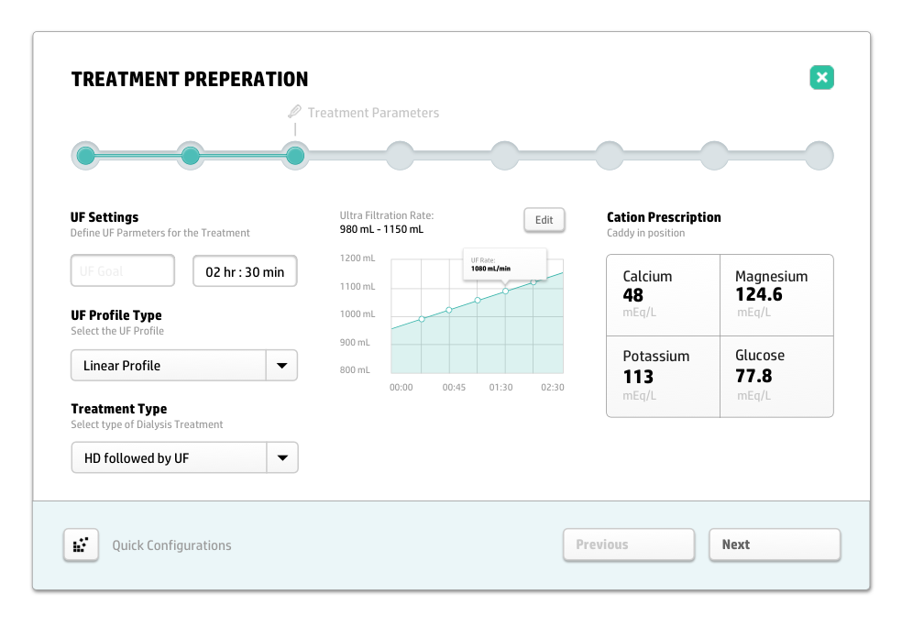Click the UF Rate 1080 mL/min tooltip
The height and width of the screenshot is (627, 902).
click(504, 265)
